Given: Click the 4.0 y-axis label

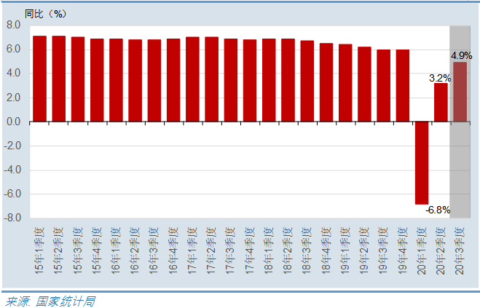Looking at the screenshot, I should coord(13,73).
